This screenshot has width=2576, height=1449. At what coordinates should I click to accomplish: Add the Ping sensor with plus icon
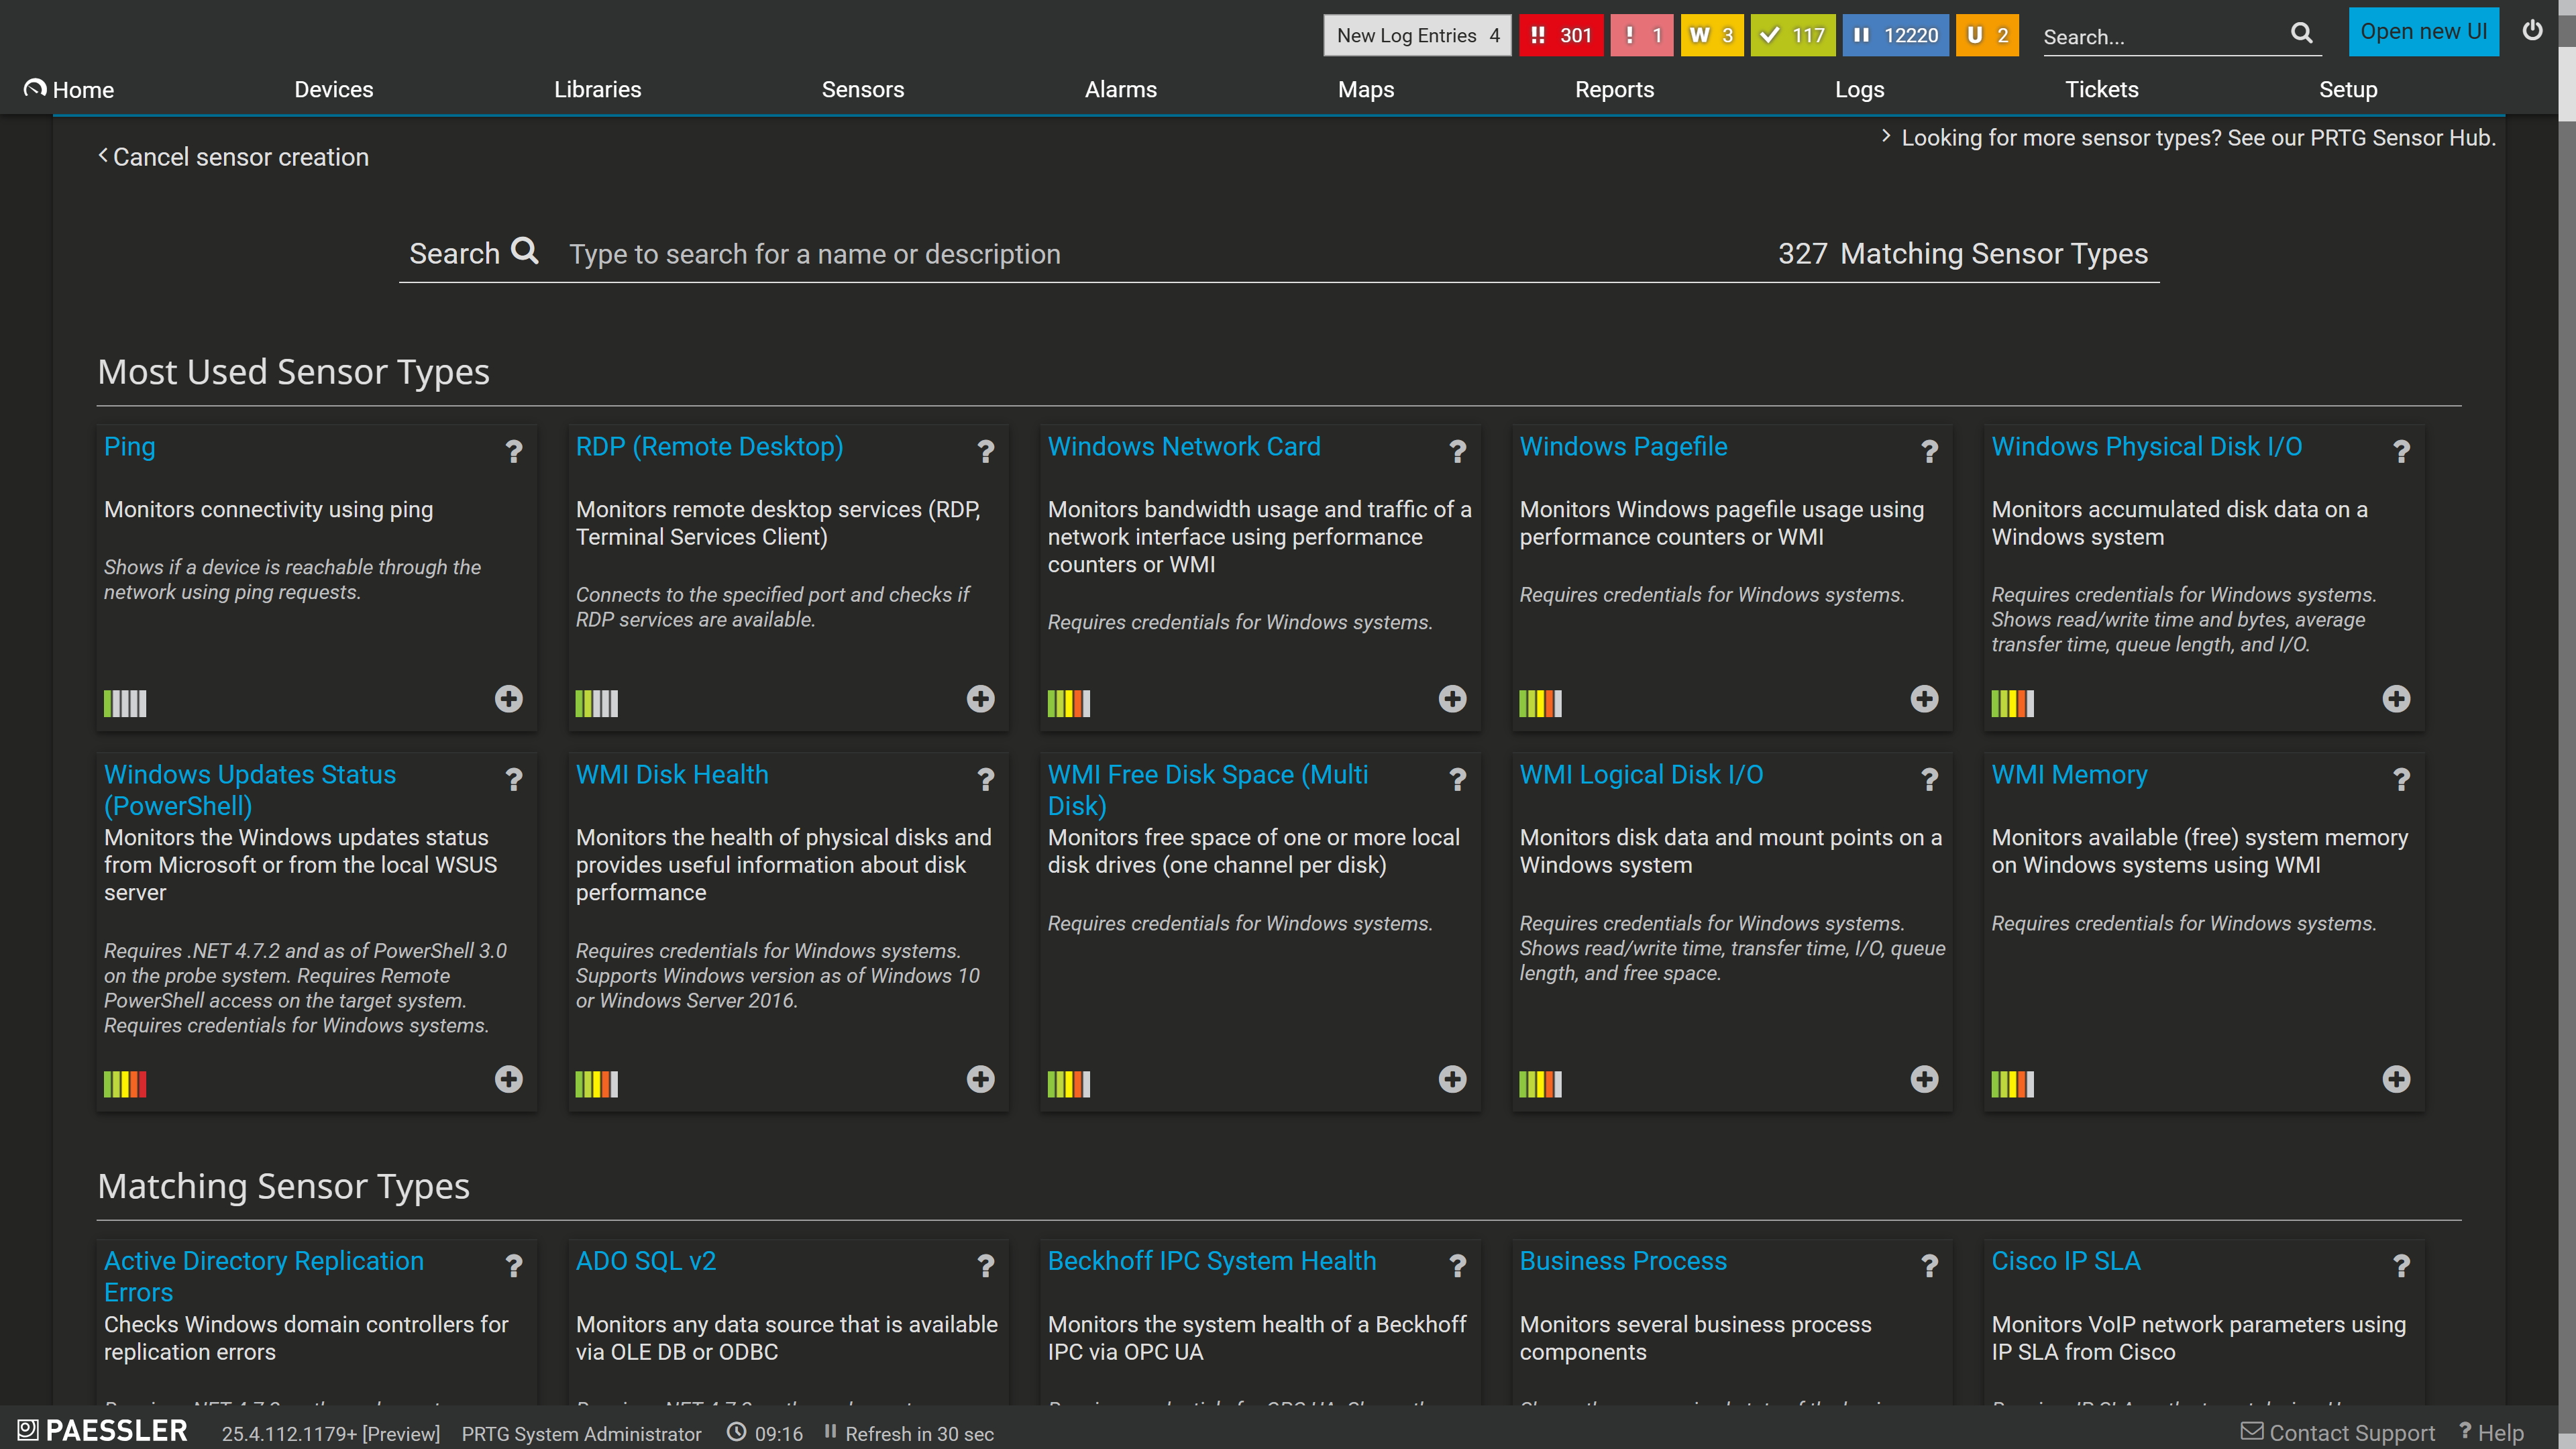coord(509,699)
